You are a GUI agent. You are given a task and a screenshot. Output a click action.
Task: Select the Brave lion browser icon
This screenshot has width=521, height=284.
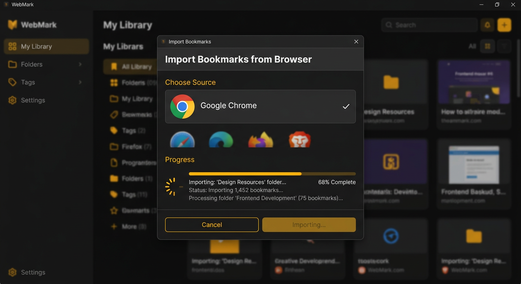[x=300, y=140]
